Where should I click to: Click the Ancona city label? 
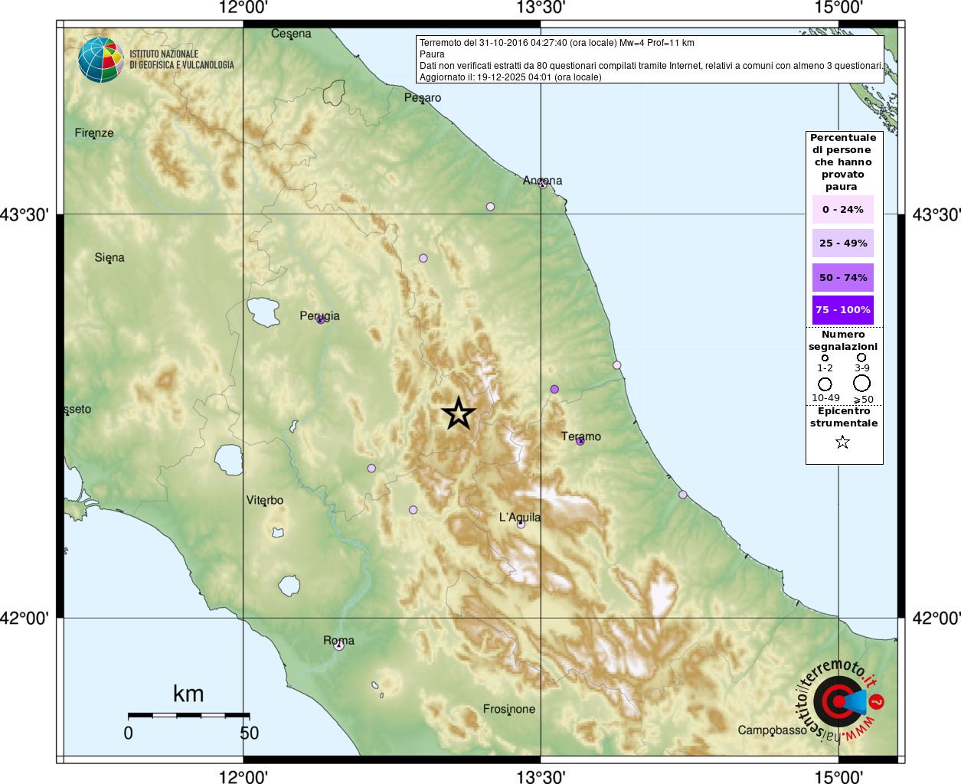pyautogui.click(x=542, y=181)
